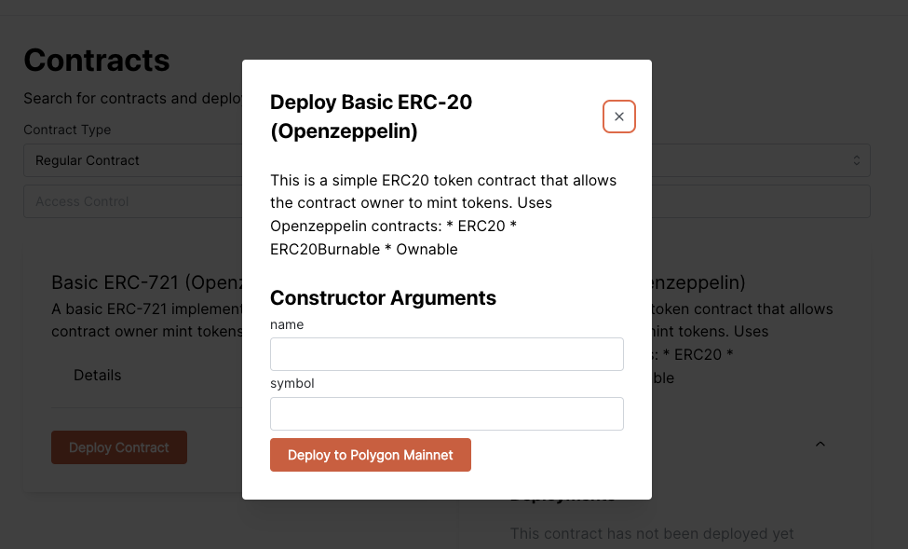Click the 'This contract has not been deployed yet' text
This screenshot has width=908, height=549.
(x=652, y=533)
